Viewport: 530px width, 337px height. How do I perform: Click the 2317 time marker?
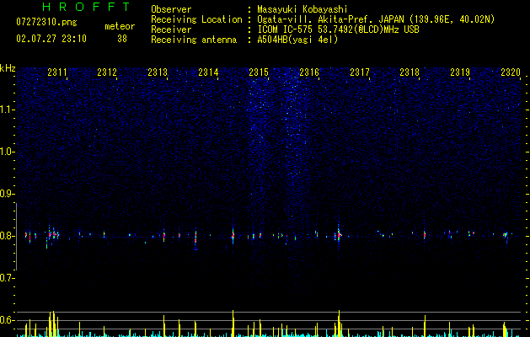[x=360, y=72]
